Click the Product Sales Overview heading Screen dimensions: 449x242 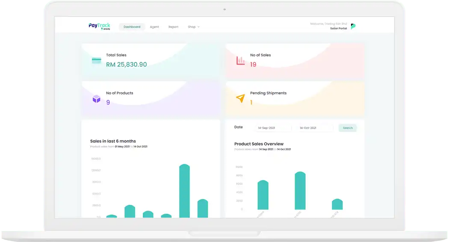coord(259,144)
